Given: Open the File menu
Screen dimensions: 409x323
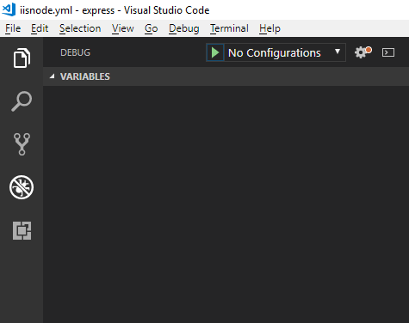Looking at the screenshot, I should (13, 28).
